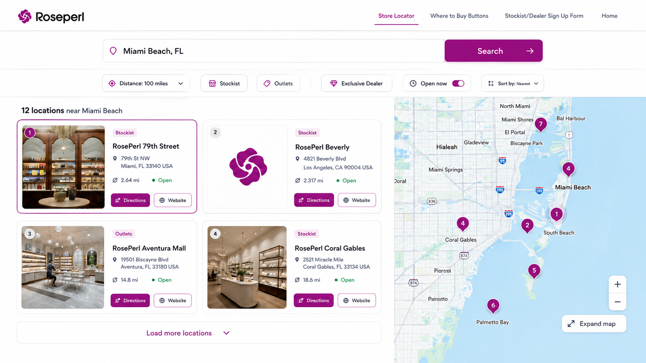Click the Roseperl logo
The image size is (646, 363).
(51, 16)
